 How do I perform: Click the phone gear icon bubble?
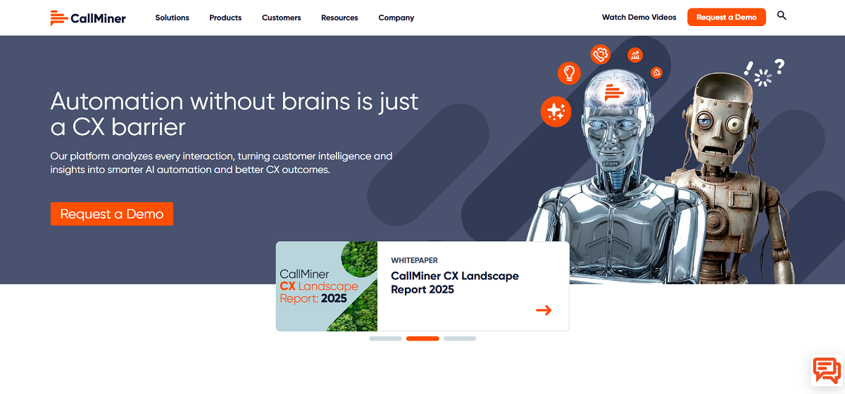[601, 53]
